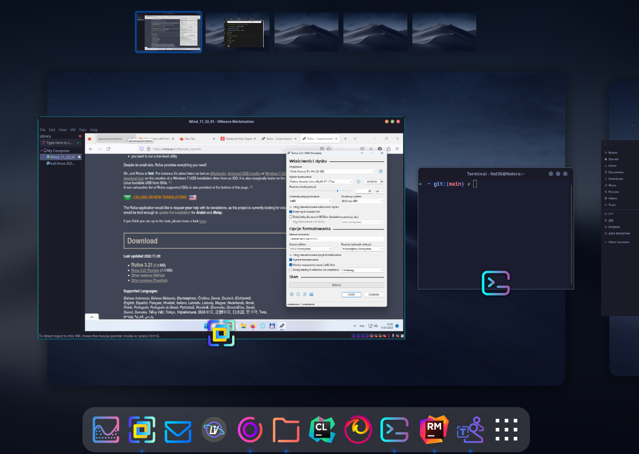639x454 pixels.
Task: Open Urządzenie device dropdown in Rufus
Action: pos(332,171)
